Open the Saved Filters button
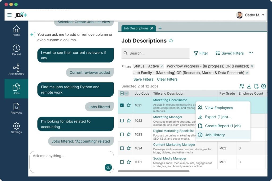The image size is (272, 181). (x=229, y=53)
